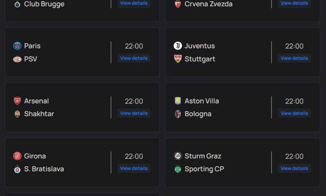
Task: Click the PSV club crest
Action: click(17, 59)
